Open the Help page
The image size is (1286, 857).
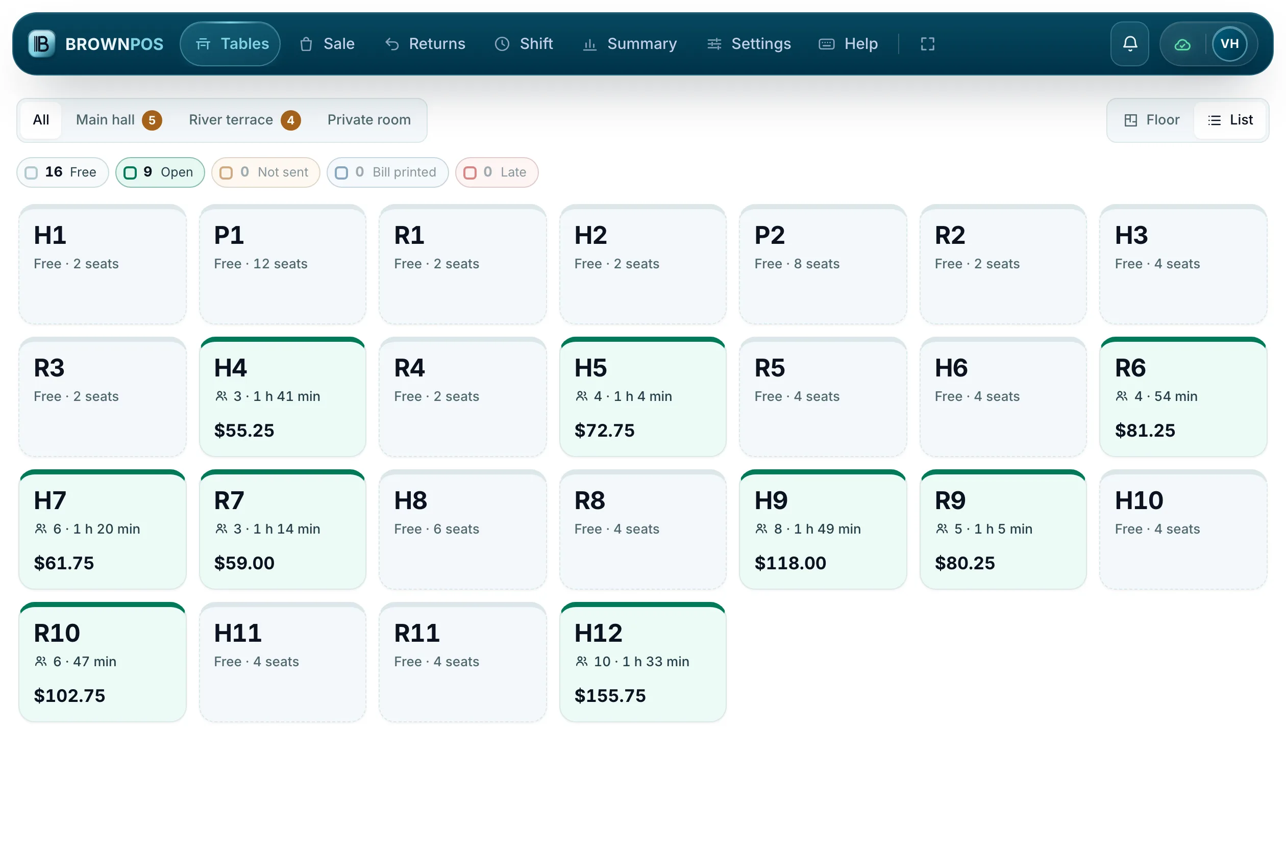pyautogui.click(x=848, y=44)
